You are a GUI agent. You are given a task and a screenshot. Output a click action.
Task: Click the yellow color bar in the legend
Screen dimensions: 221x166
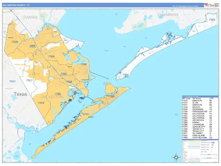click(x=194, y=141)
